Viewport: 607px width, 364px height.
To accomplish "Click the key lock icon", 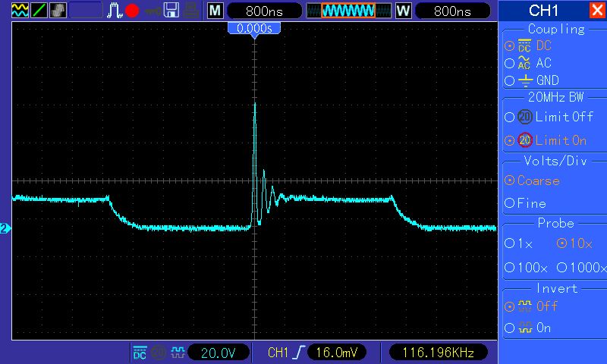I will (x=153, y=11).
